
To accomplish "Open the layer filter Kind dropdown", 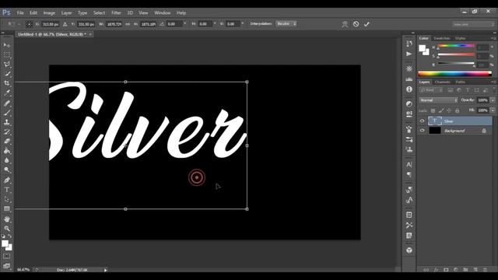I will (431, 90).
